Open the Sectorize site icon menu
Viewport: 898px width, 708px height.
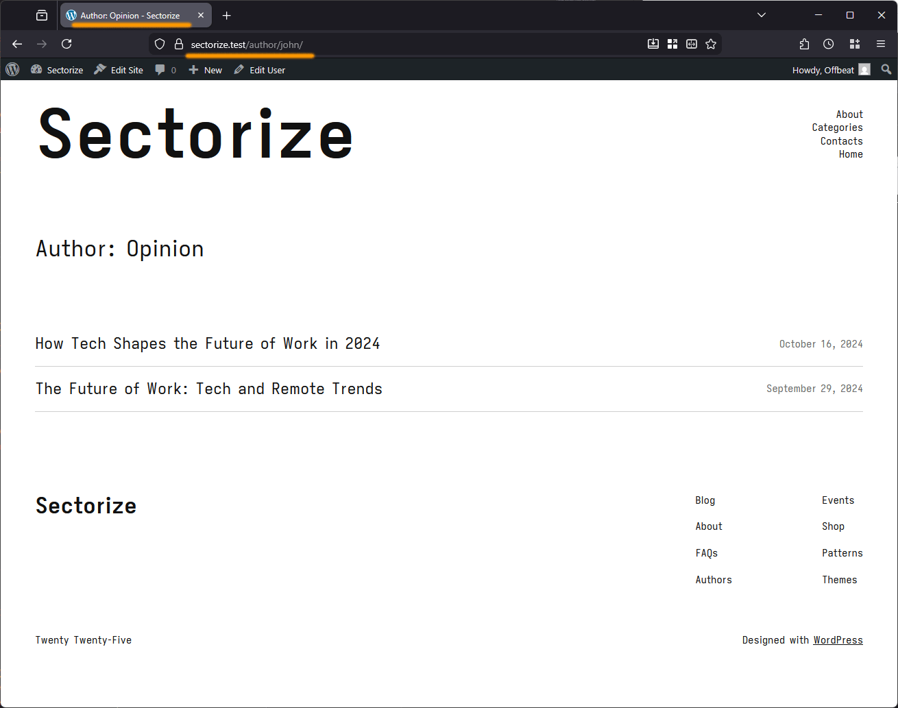coord(36,69)
